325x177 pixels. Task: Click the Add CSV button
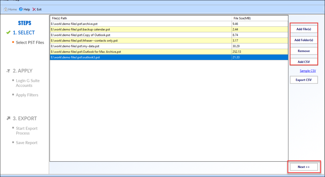coord(304,62)
